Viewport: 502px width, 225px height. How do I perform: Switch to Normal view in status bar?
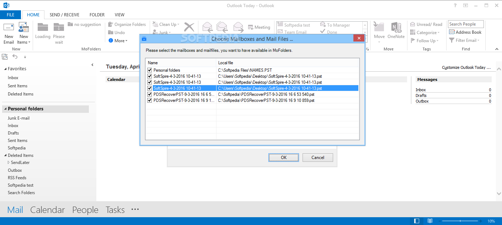coord(417,221)
